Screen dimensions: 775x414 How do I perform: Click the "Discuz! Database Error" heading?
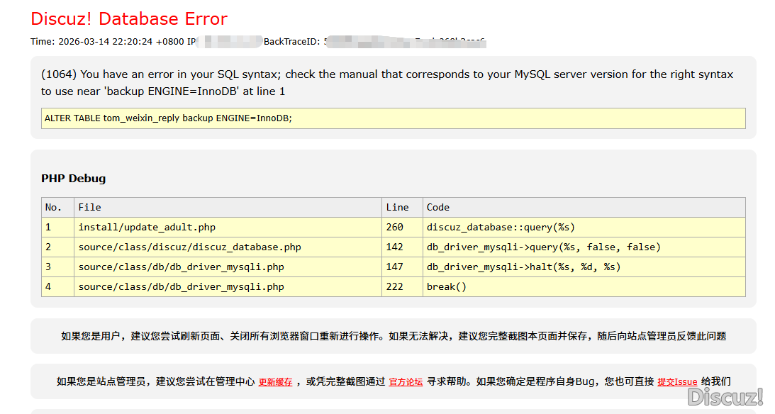129,18
